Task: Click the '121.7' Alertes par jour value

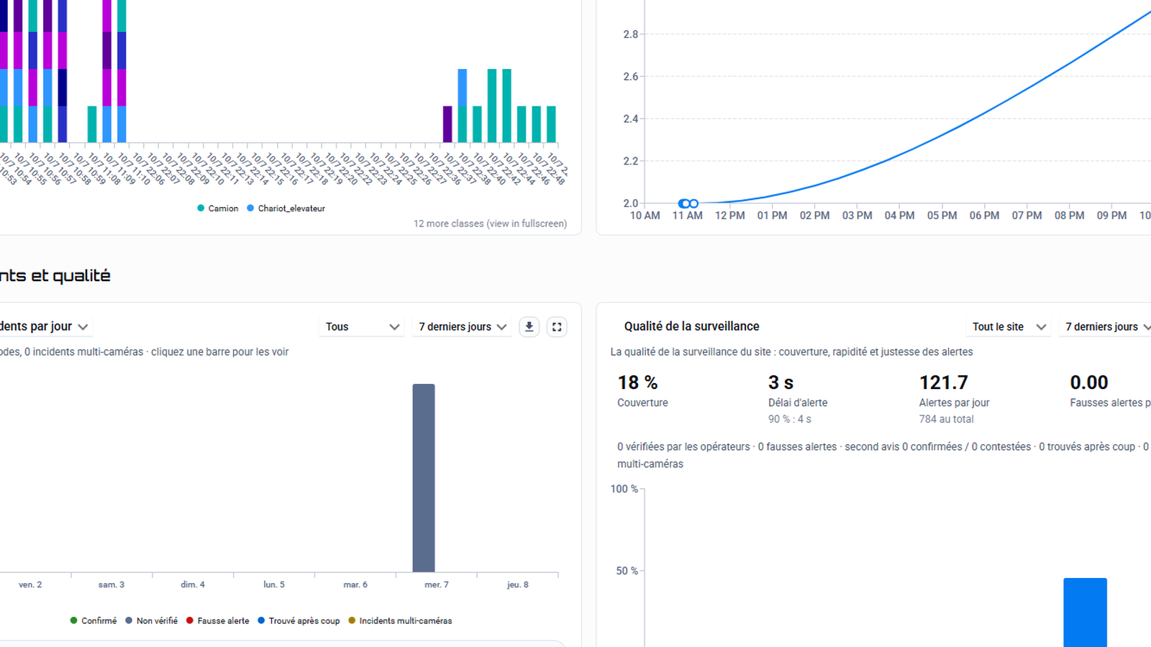Action: 944,382
